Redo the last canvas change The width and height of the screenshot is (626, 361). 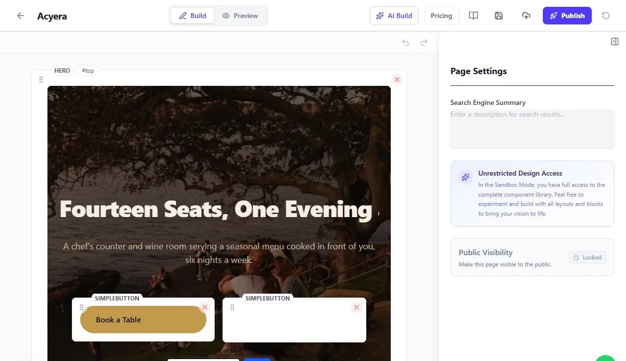tap(424, 42)
